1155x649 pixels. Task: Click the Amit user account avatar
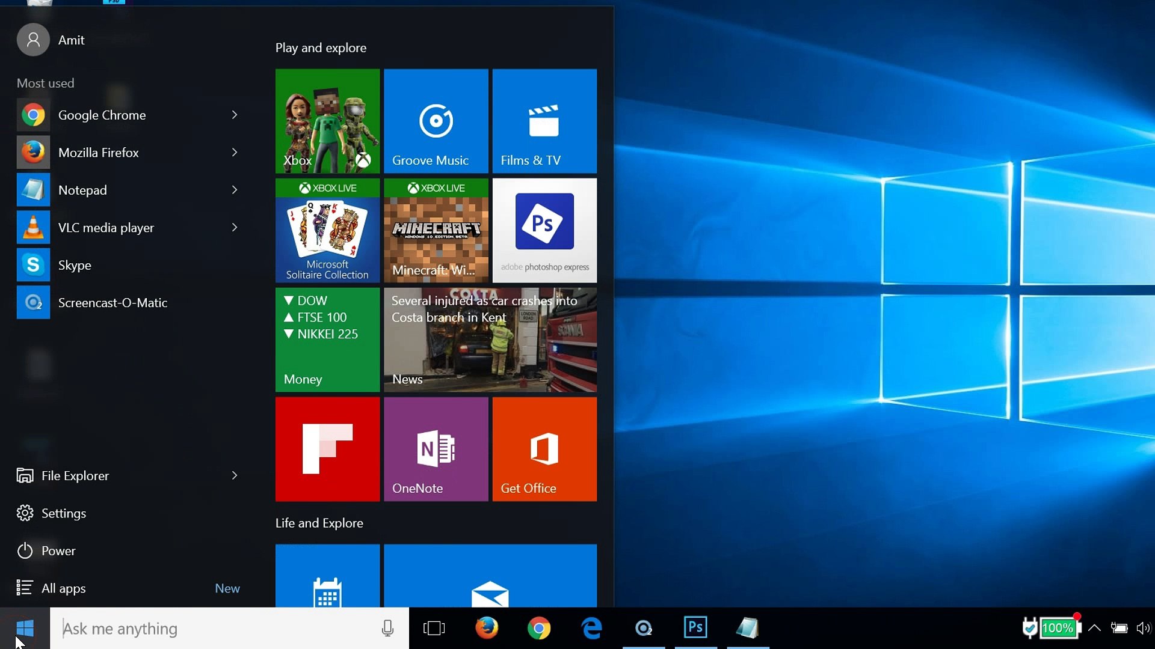point(33,40)
